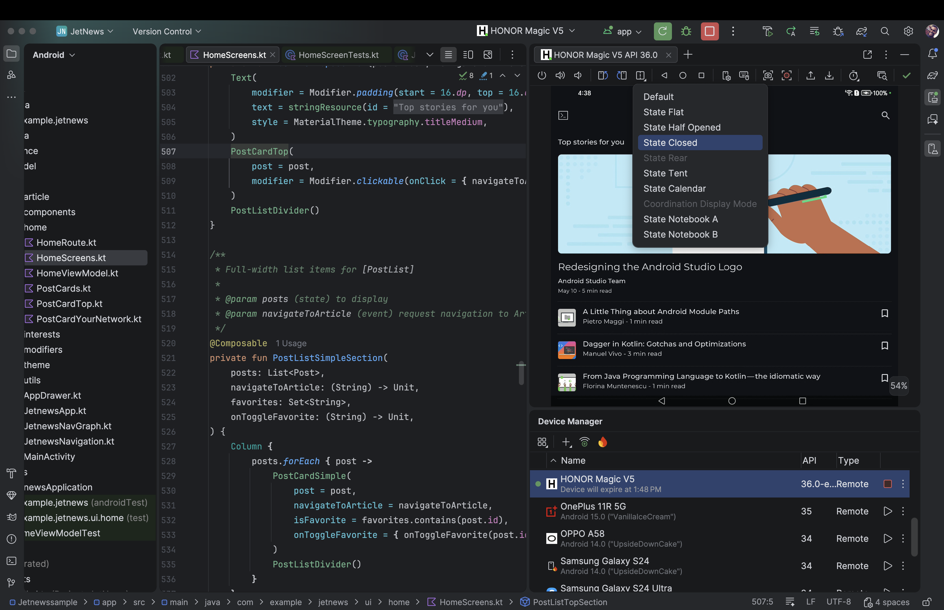Open the app run configuration dropdown

622,31
